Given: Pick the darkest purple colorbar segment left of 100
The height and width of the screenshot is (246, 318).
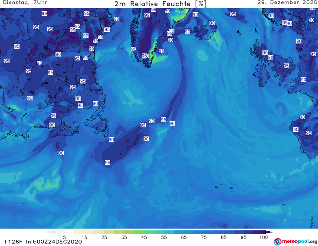Looking at the screenshot, I should (x=259, y=232).
